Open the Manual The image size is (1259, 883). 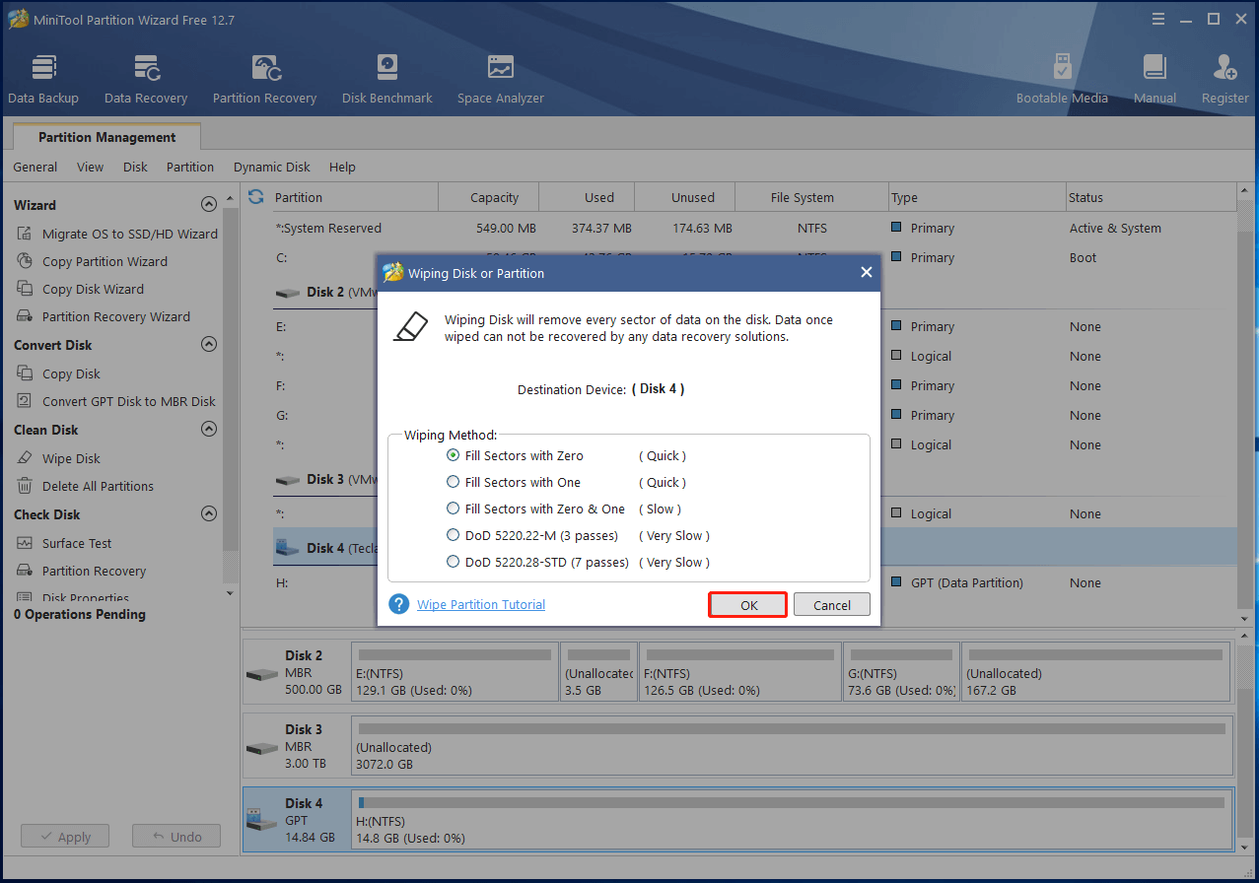1154,79
